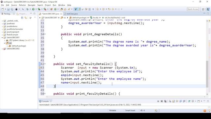
Task: Click the warning marker on line 43
Action: (x=40, y=67)
